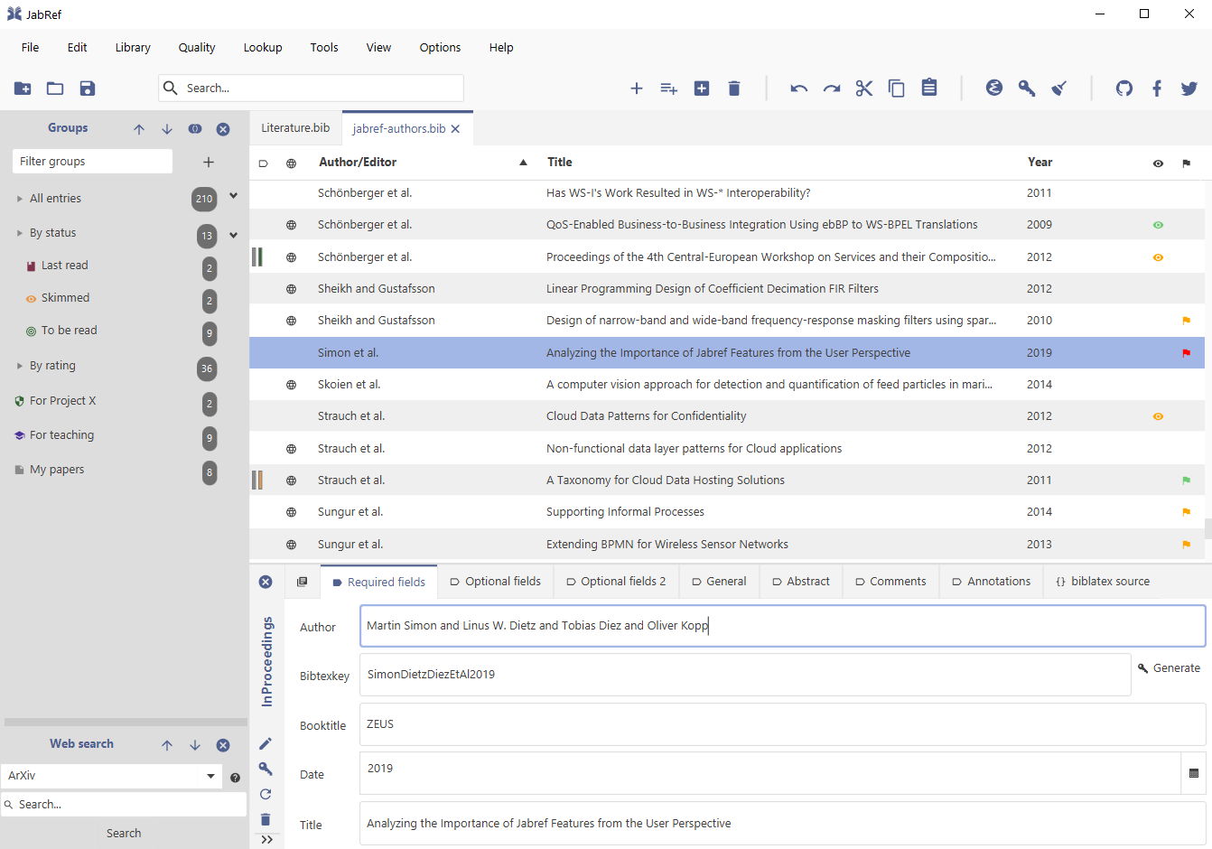1212x849 pixels.
Task: Create a new entry with the plus icon
Action: (637, 89)
